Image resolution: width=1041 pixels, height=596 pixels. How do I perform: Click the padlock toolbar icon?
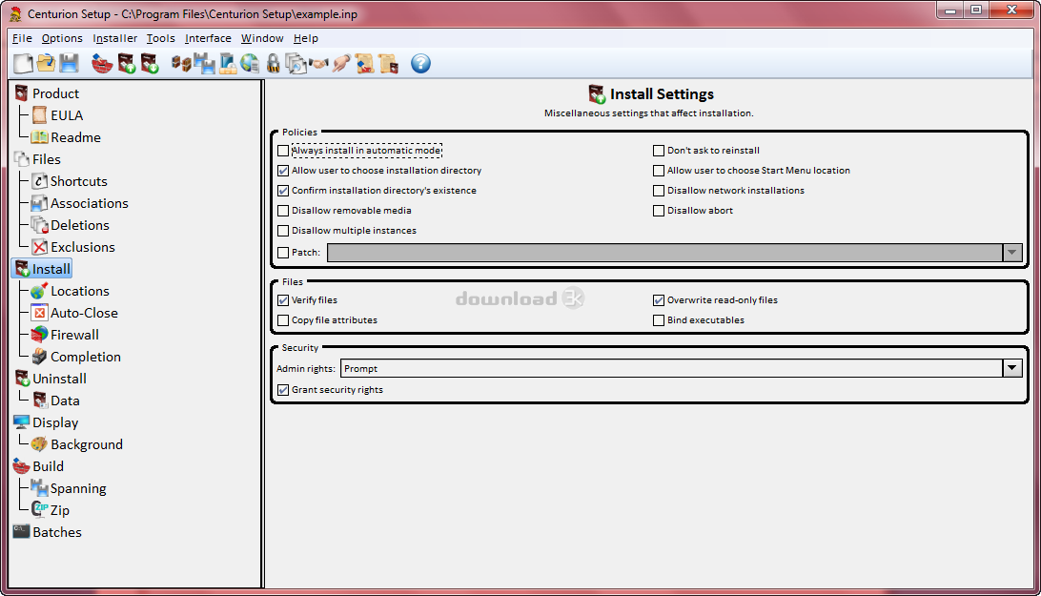pyautogui.click(x=273, y=64)
